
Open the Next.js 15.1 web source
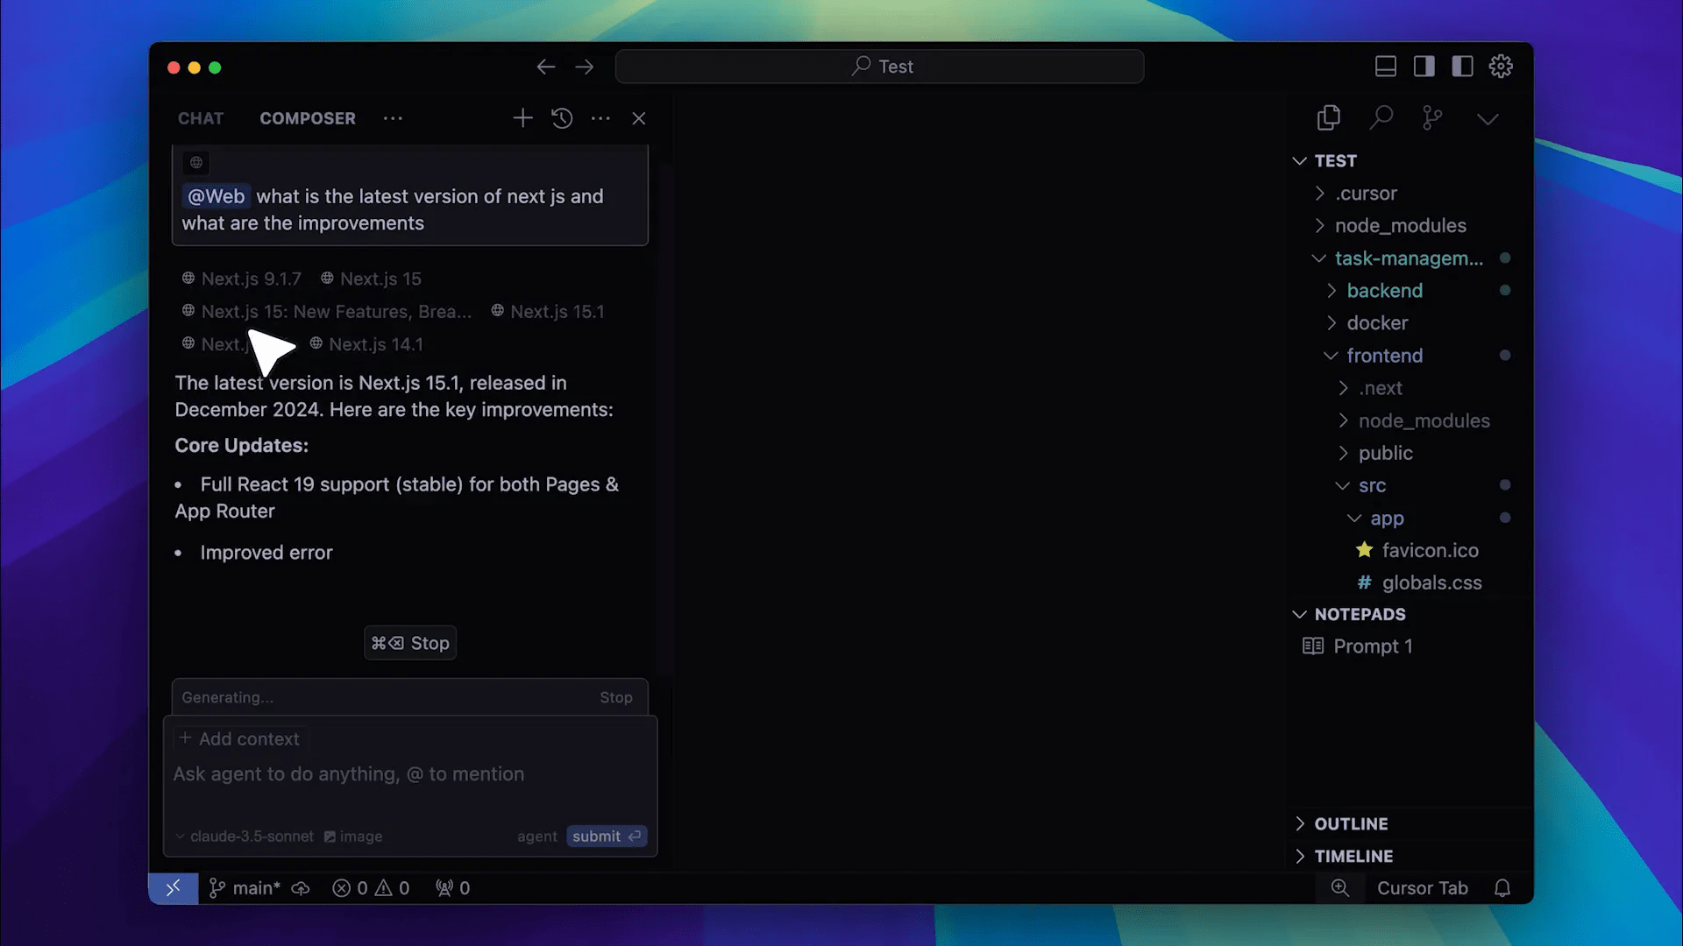pyautogui.click(x=548, y=312)
